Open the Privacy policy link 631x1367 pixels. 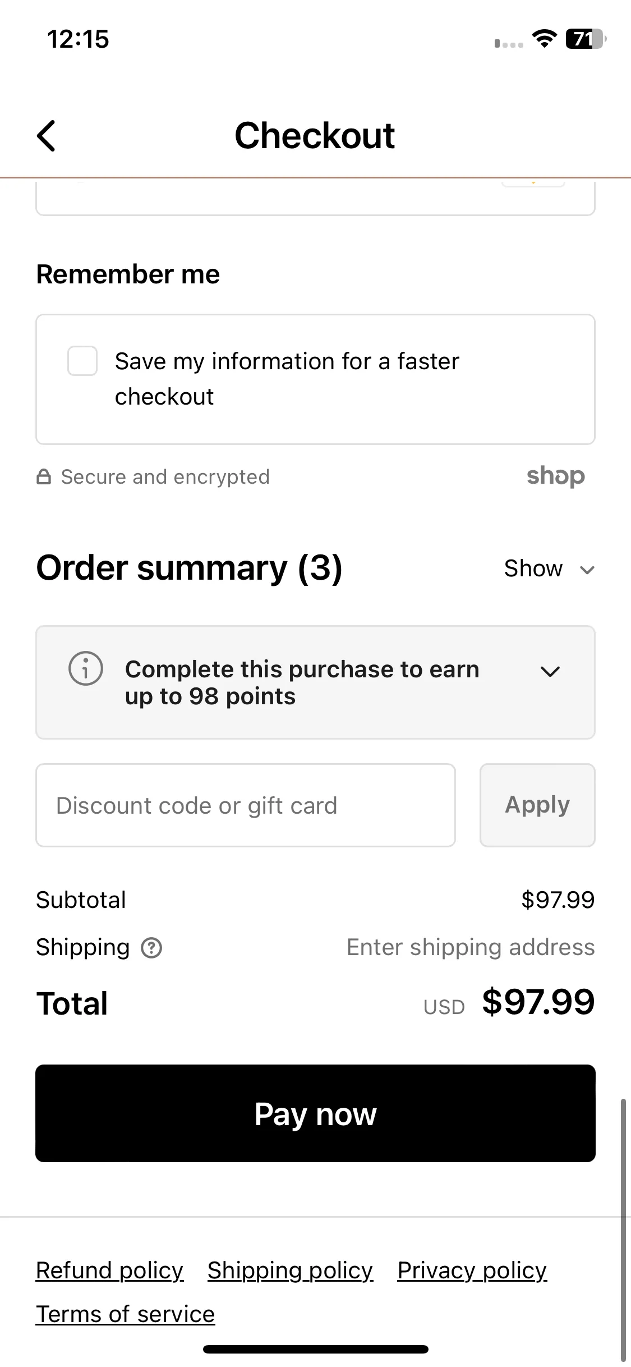pos(472,1270)
